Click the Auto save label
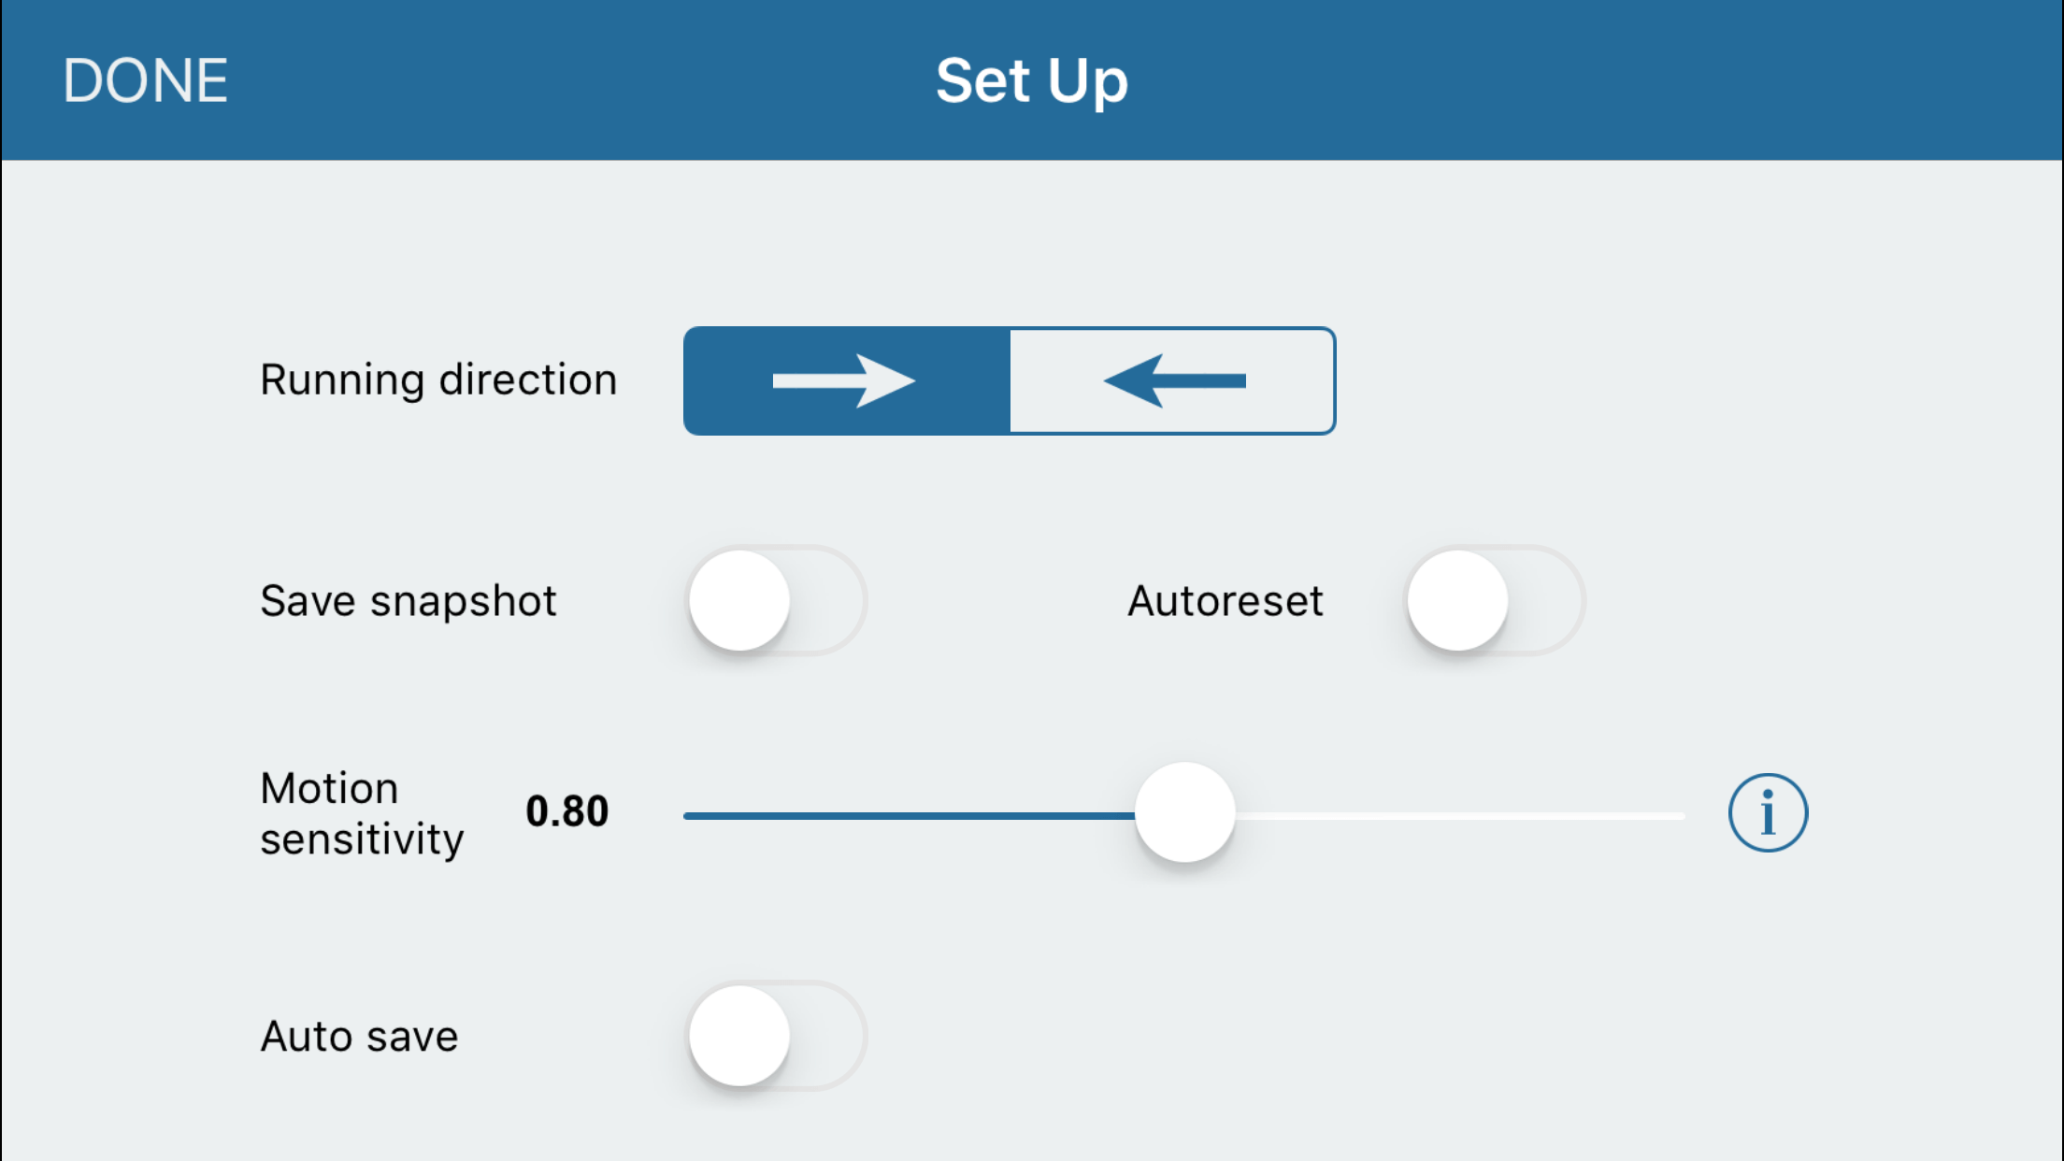This screenshot has height=1161, width=2064. 359,1036
